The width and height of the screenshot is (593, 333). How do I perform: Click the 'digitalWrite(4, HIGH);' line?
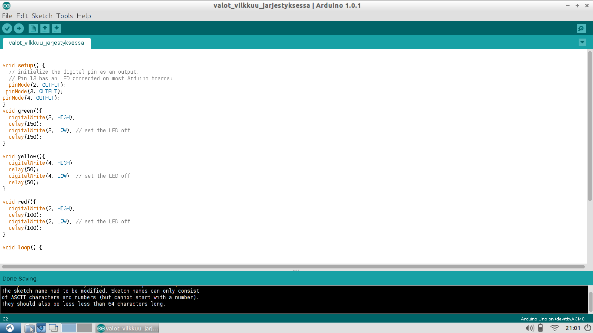coord(42,163)
